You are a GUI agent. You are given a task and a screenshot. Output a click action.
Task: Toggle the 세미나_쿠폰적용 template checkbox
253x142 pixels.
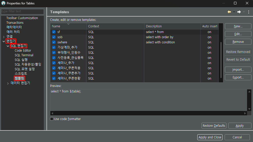[54, 68]
